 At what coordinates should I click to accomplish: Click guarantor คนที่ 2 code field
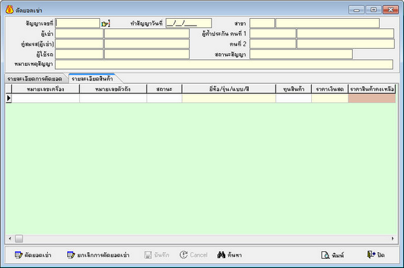click(x=273, y=44)
